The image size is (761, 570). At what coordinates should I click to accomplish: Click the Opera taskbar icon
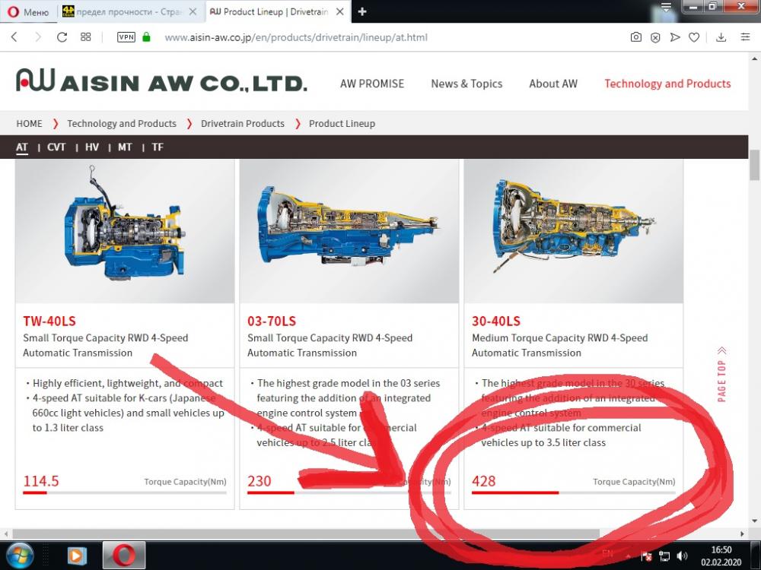[124, 556]
